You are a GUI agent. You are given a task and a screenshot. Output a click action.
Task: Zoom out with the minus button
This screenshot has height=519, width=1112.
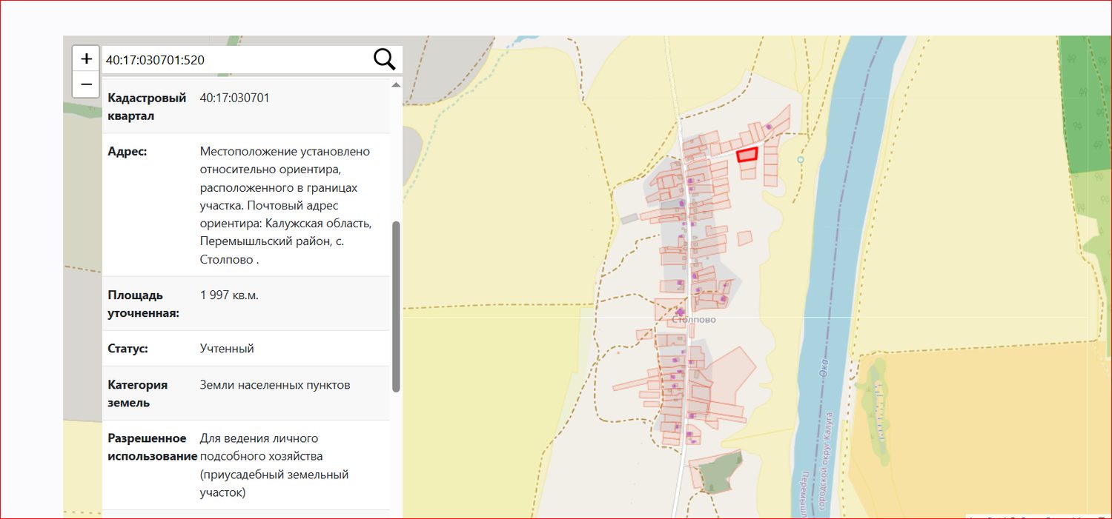click(86, 84)
